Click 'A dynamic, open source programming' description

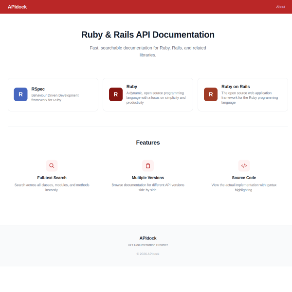156,98
